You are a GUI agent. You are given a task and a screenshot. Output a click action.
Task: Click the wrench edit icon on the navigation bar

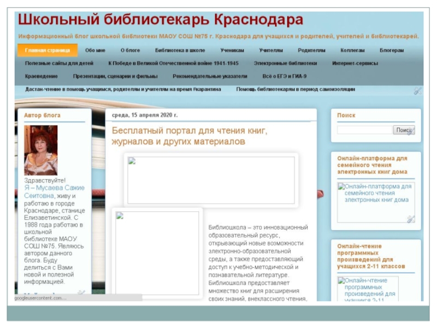coord(417,91)
